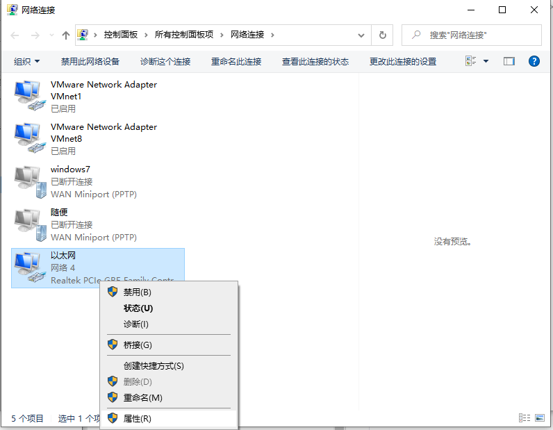Toggle the preview pane icon in toolbar
The height and width of the screenshot is (430, 553).
coord(509,61)
